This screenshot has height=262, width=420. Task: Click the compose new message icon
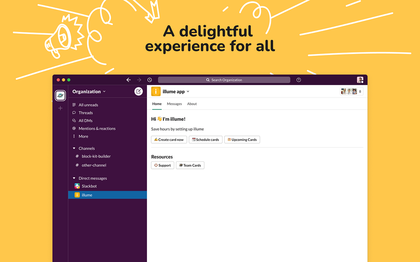pos(139,91)
